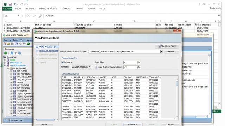This screenshot has height=126, width=225.
Task: Click the Excel Help question mark icon
Action: pos(199,5)
